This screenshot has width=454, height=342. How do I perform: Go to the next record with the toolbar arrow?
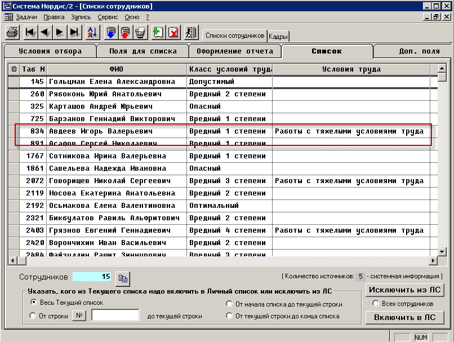[x=60, y=32]
